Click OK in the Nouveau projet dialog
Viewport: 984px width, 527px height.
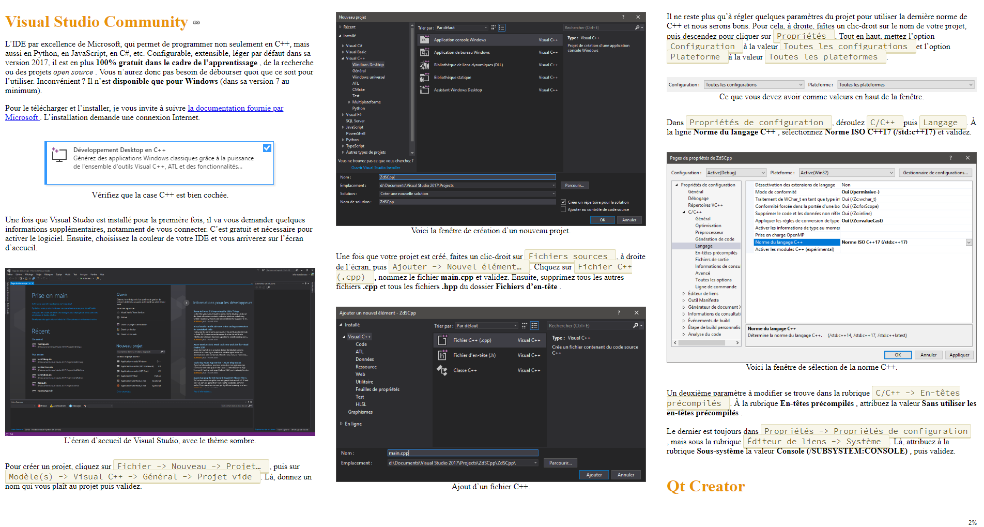pos(602,220)
